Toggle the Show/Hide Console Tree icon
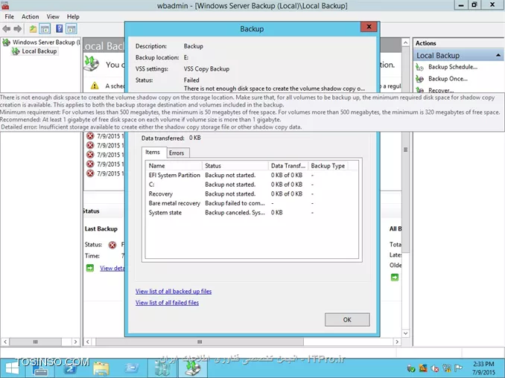The width and height of the screenshot is (505, 378). pyautogui.click(x=45, y=29)
